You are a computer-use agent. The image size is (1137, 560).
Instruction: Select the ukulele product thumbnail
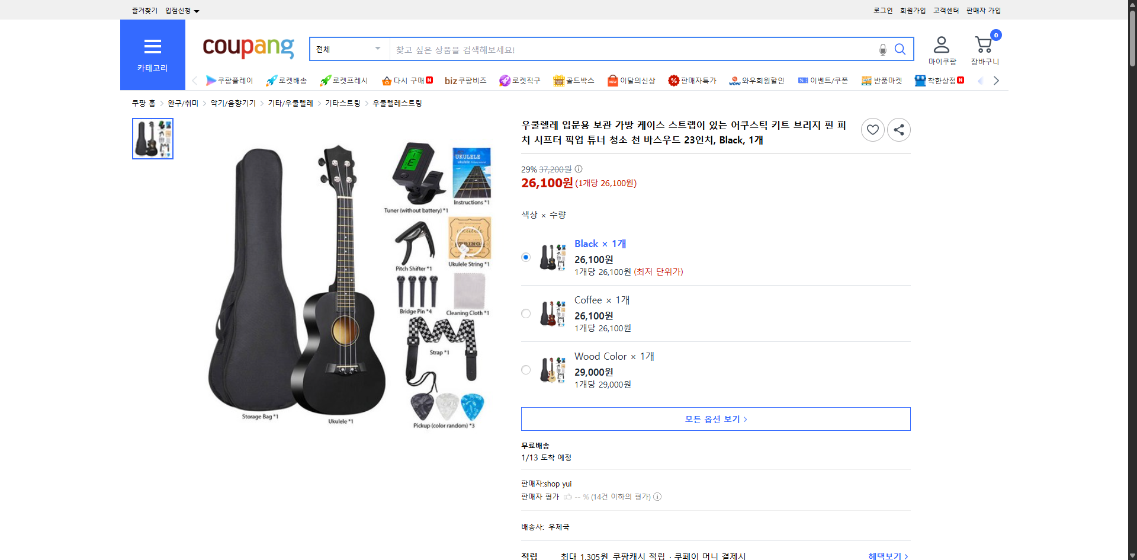pos(152,138)
